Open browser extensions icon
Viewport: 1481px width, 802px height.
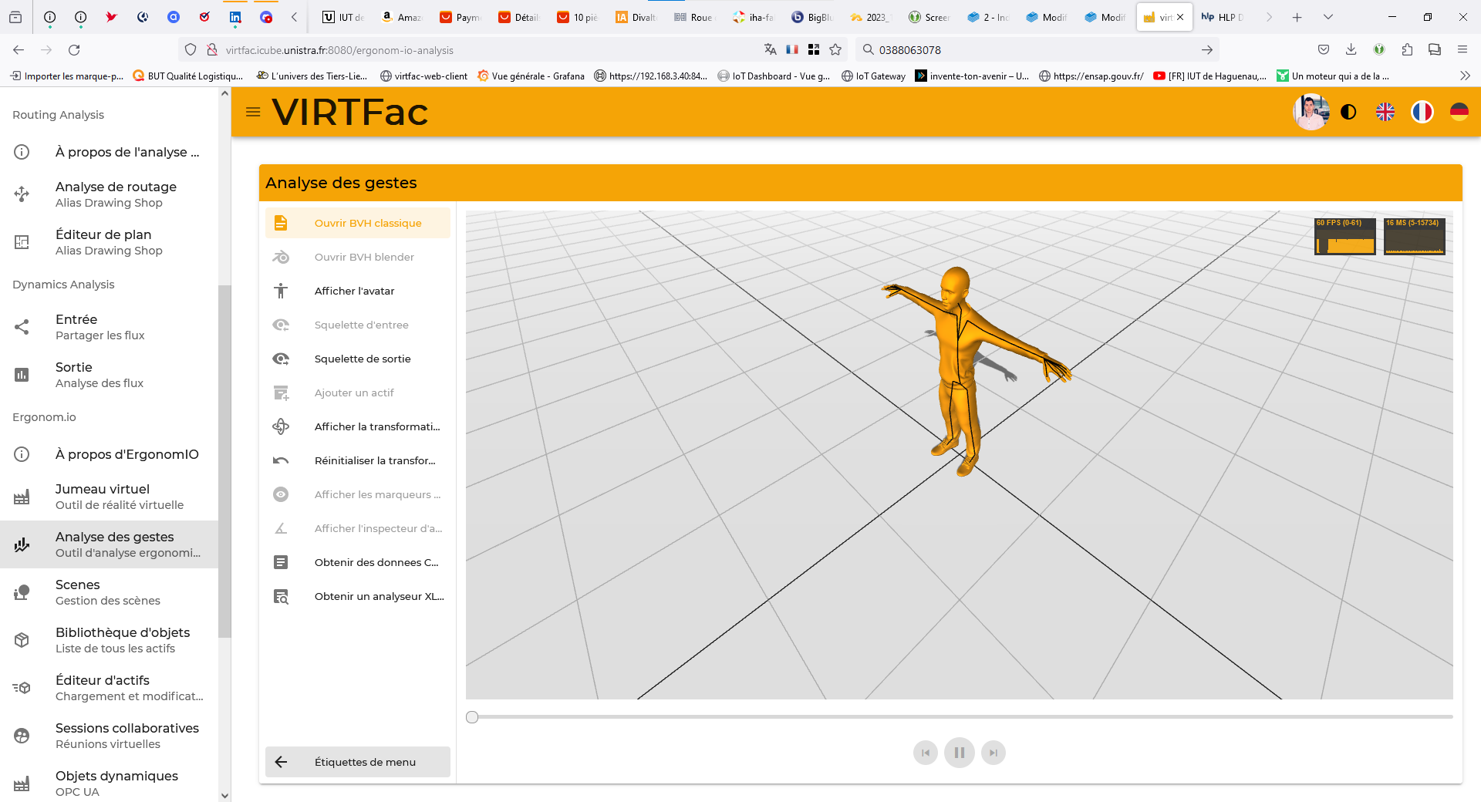1407,50
